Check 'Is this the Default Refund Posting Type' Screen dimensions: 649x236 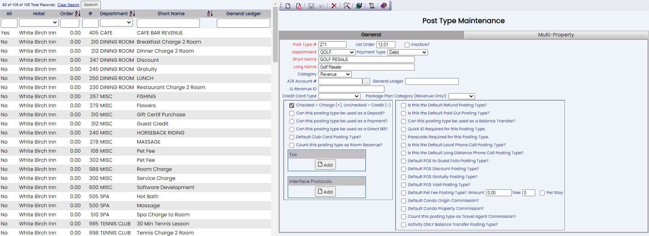click(403, 105)
